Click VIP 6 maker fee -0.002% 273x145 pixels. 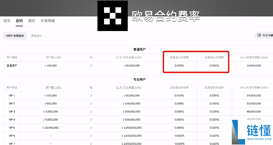[x=179, y=136]
